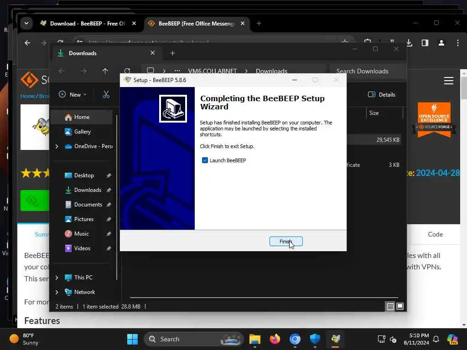Open the Windows Start menu
467x350 pixels.
pos(132,339)
